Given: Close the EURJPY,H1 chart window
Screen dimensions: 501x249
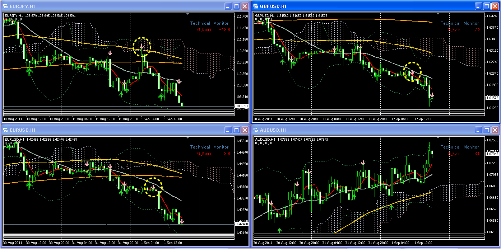Looking at the screenshot, I should coord(245,6).
